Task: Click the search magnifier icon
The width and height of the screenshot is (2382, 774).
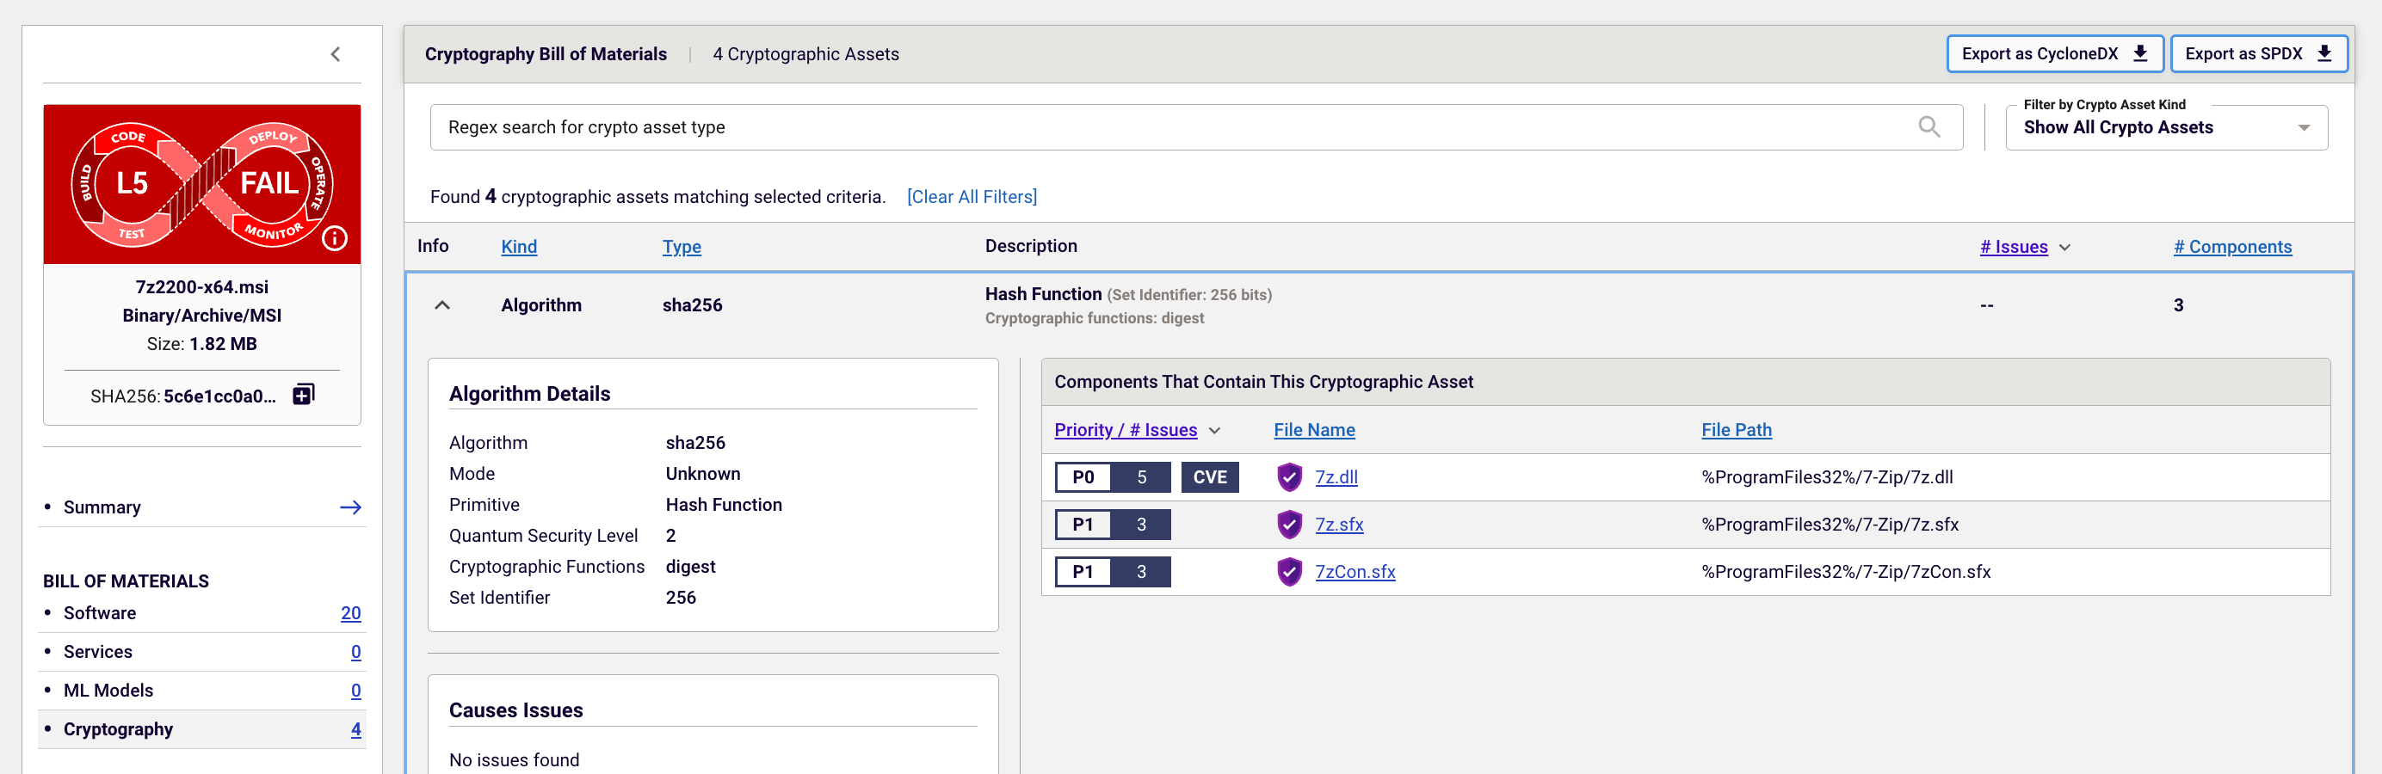Action: [x=1928, y=127]
